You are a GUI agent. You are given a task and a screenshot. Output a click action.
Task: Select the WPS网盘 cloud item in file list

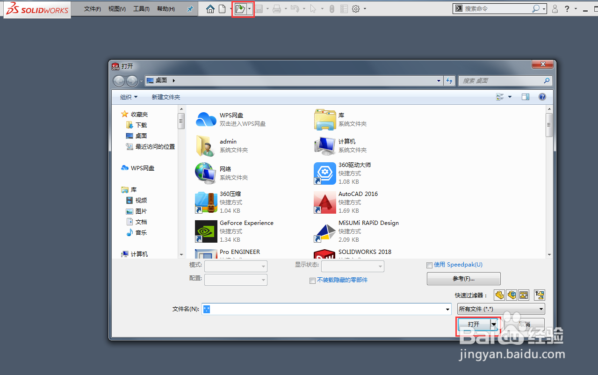[x=231, y=119]
